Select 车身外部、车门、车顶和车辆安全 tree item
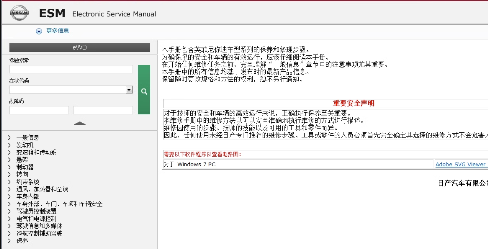 click(x=59, y=204)
